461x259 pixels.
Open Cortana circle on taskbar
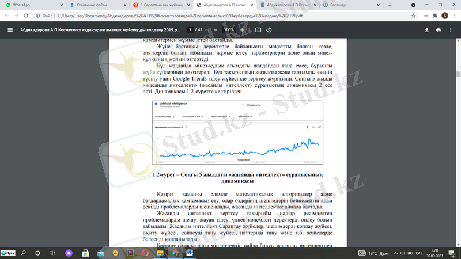(37, 253)
